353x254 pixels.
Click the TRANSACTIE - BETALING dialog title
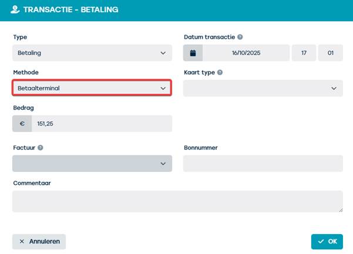pyautogui.click(x=70, y=10)
